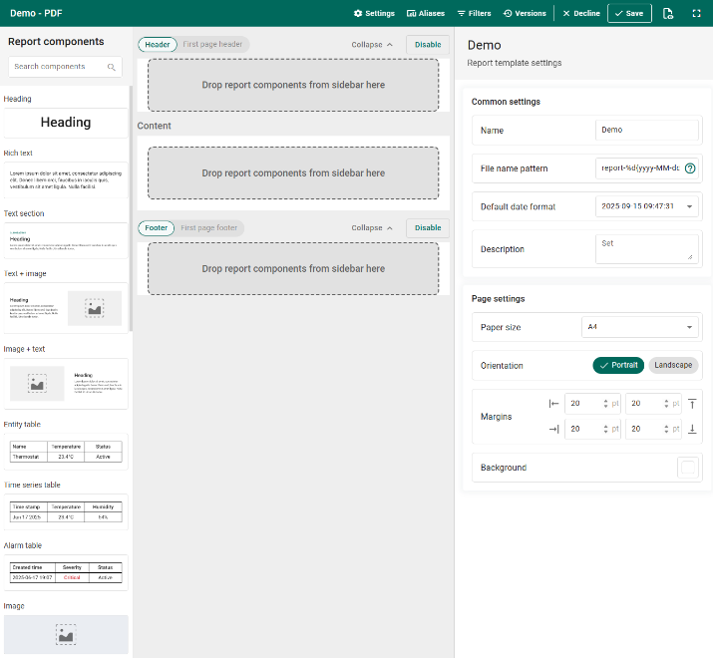Open the Aliases panel

click(x=425, y=14)
